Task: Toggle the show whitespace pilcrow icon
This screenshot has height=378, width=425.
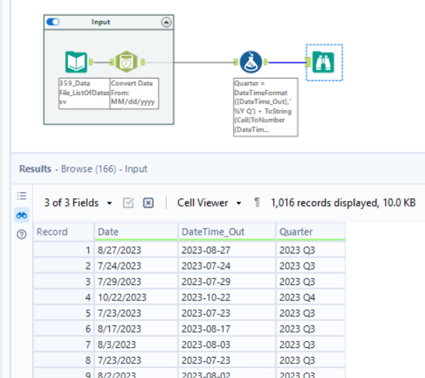Action: [x=257, y=202]
